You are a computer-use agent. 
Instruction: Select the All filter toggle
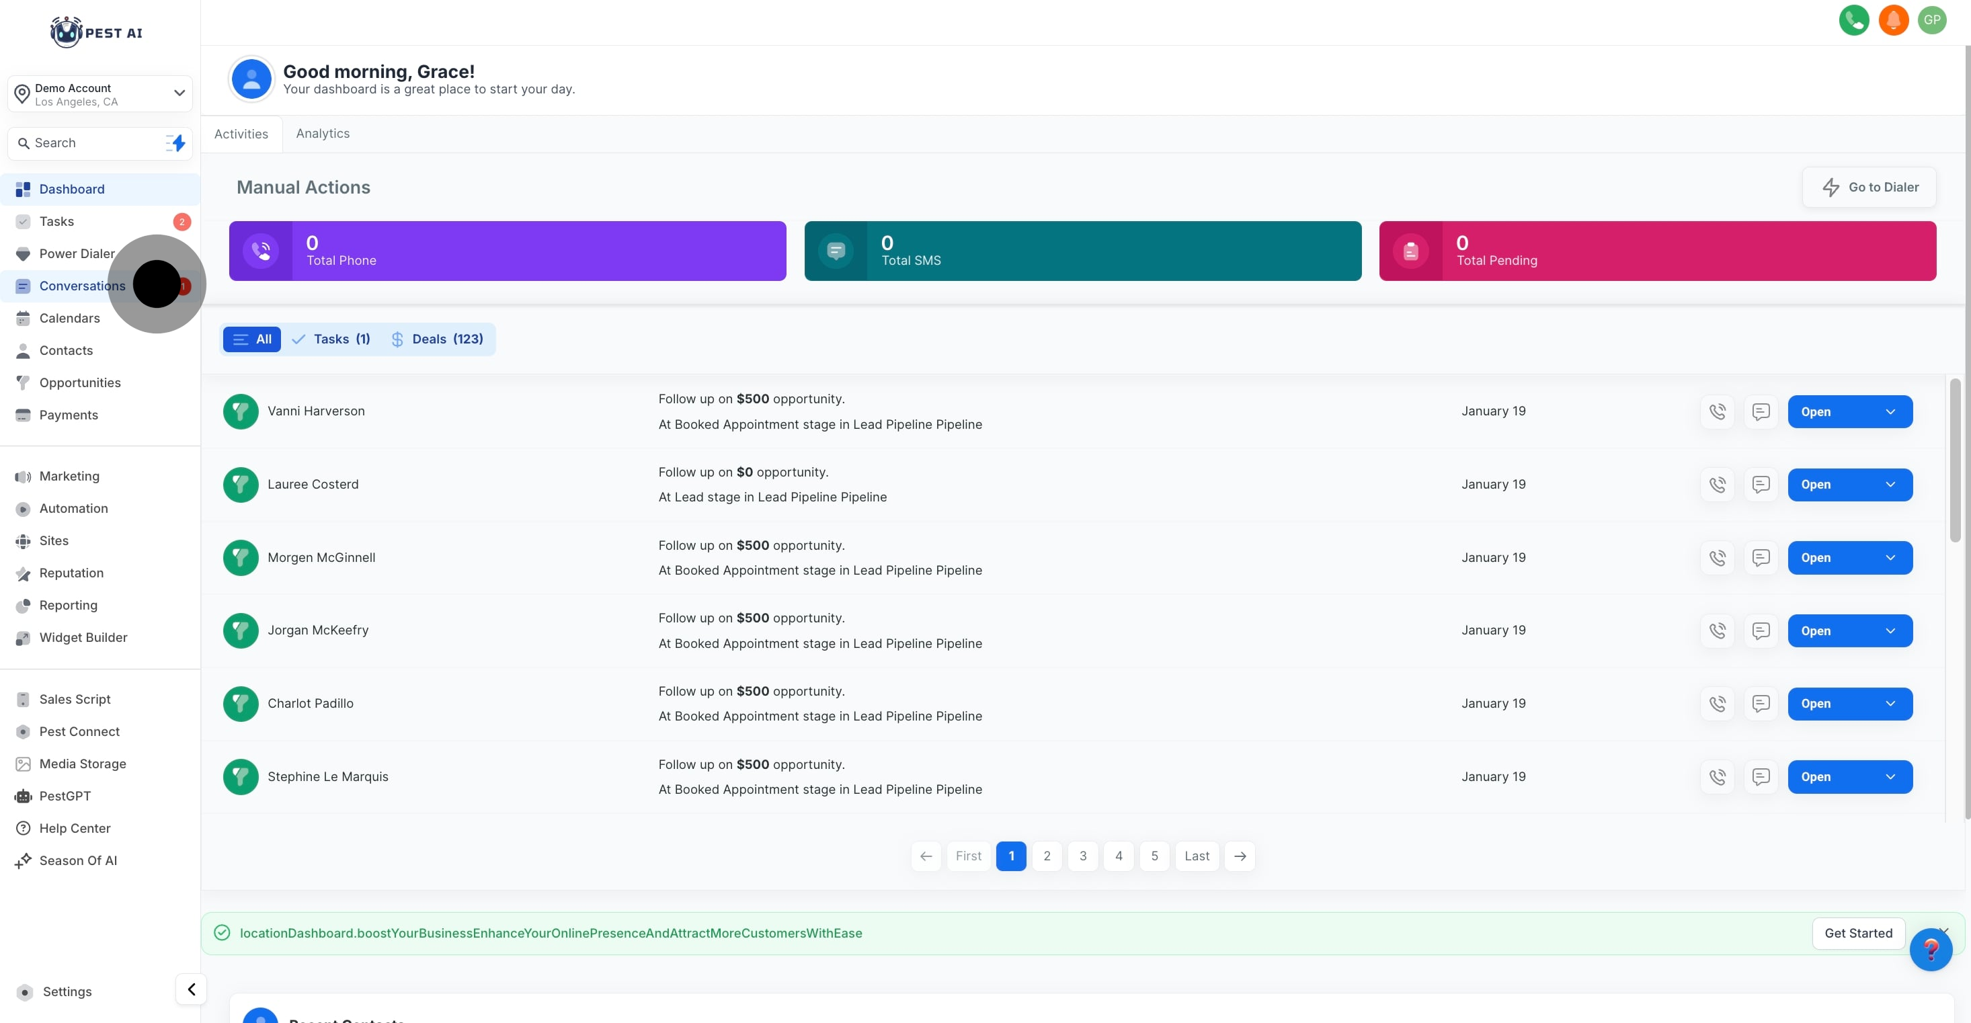point(251,339)
